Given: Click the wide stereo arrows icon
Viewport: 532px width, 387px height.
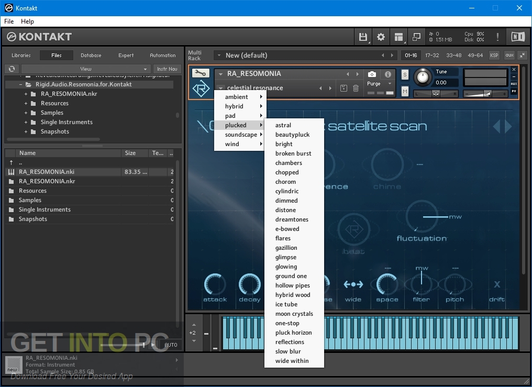Looking at the screenshot, I should 353,284.
